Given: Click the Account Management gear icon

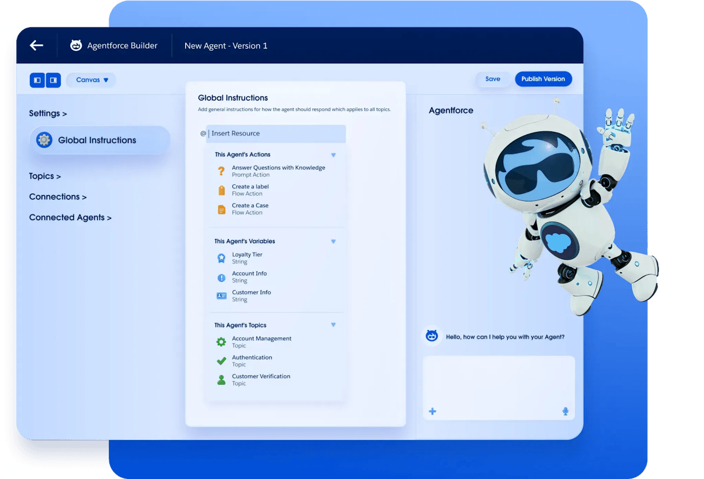Looking at the screenshot, I should (x=221, y=342).
